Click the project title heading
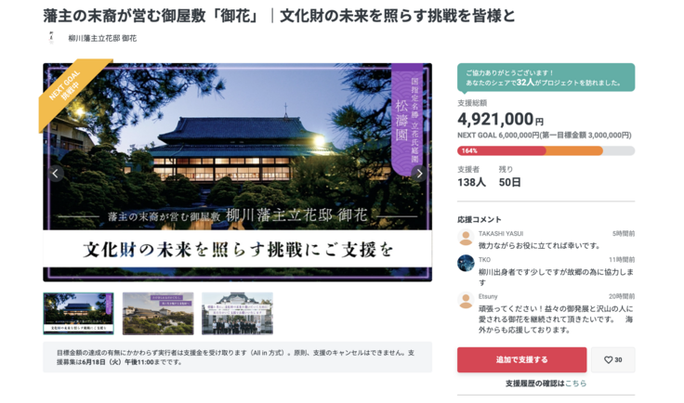Image resolution: width=684 pixels, height=403 pixels. pos(279,16)
